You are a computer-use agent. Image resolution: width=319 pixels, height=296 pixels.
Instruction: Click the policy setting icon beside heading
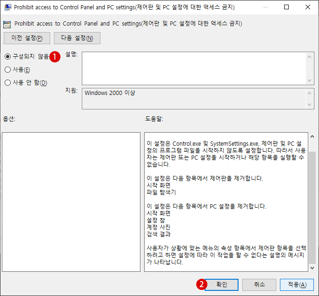pos(7,24)
